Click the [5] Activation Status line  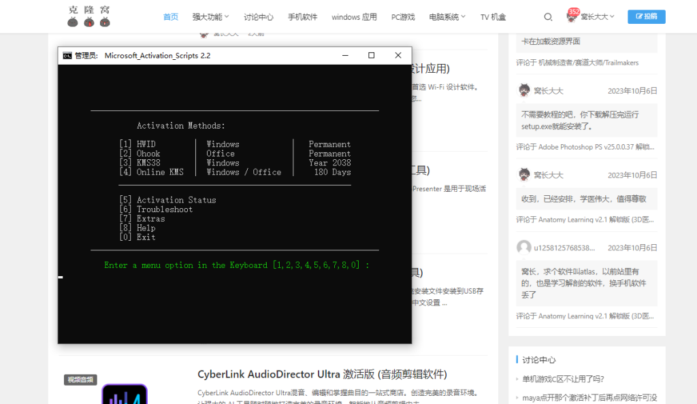point(167,200)
